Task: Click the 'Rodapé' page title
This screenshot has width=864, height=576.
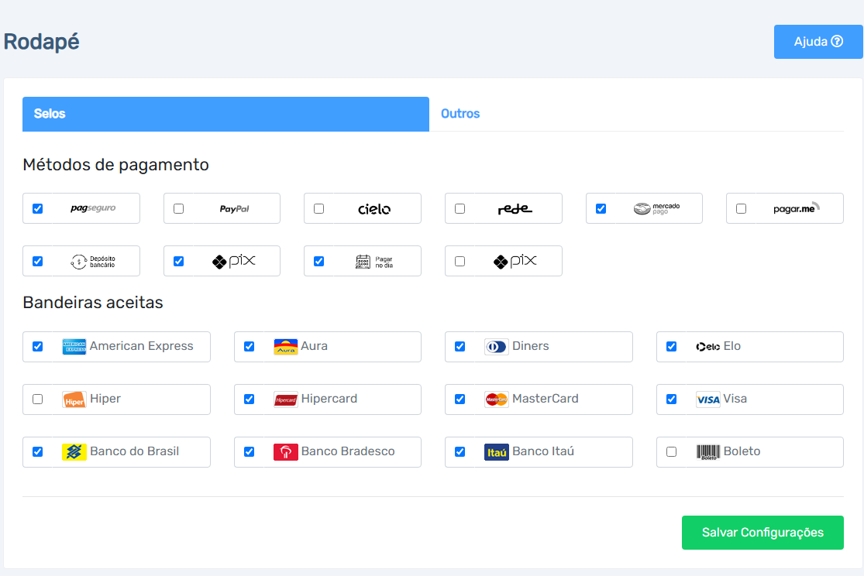Action: pos(41,43)
